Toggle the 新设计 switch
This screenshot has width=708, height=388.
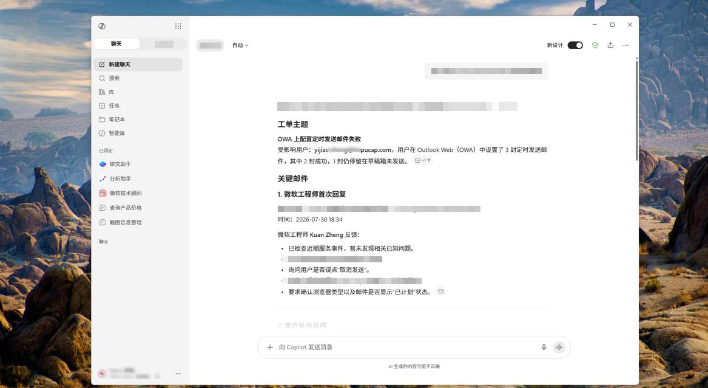[x=575, y=45]
